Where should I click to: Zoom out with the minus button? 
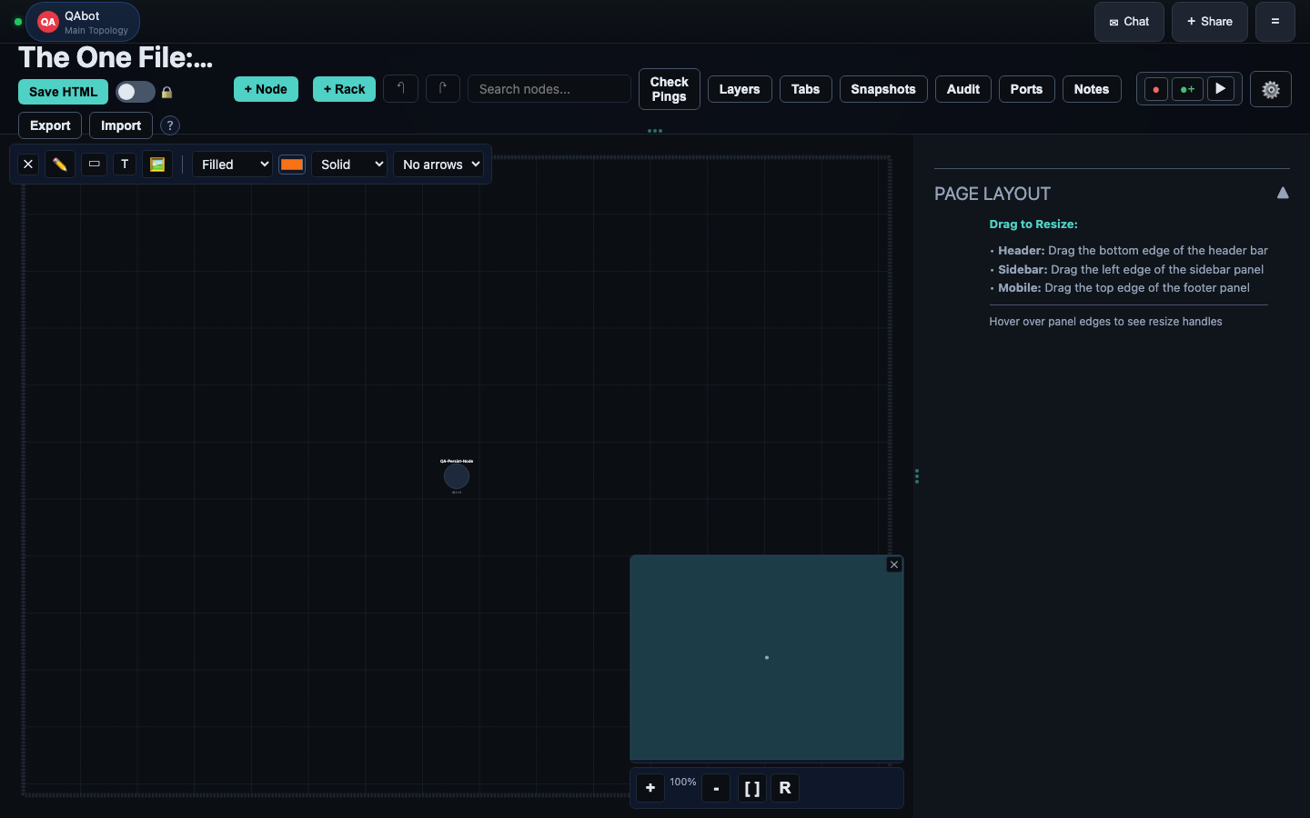click(x=716, y=788)
